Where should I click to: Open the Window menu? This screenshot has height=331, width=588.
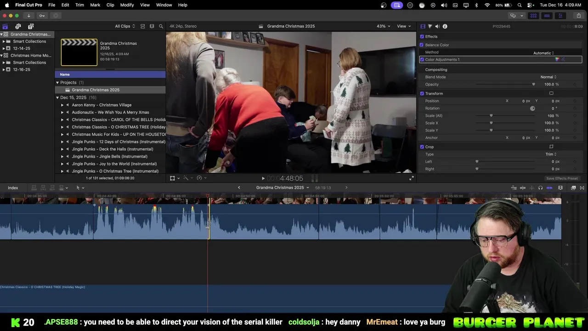tap(164, 5)
